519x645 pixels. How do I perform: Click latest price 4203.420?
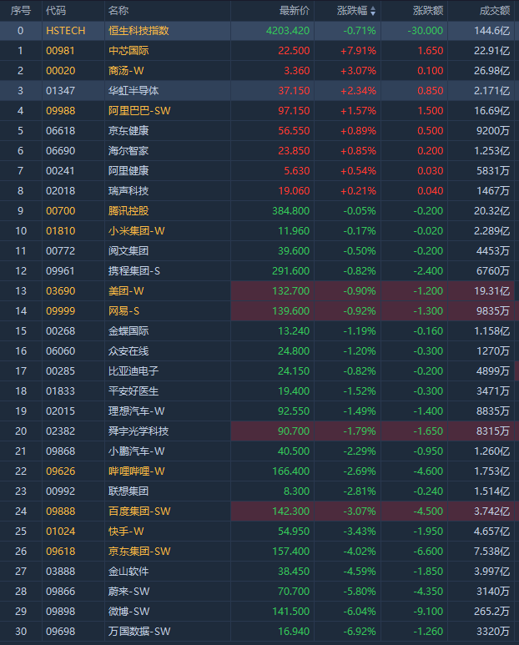(288, 30)
